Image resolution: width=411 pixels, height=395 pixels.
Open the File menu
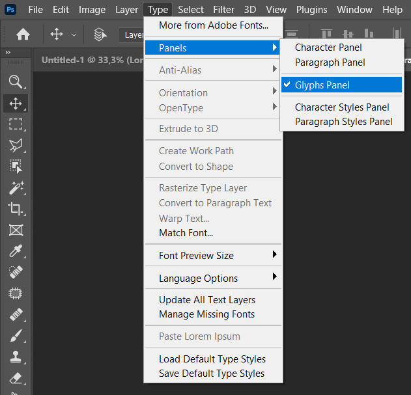pos(35,10)
